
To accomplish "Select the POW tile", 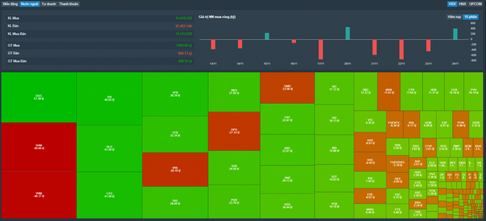I will pyautogui.click(x=461, y=124).
